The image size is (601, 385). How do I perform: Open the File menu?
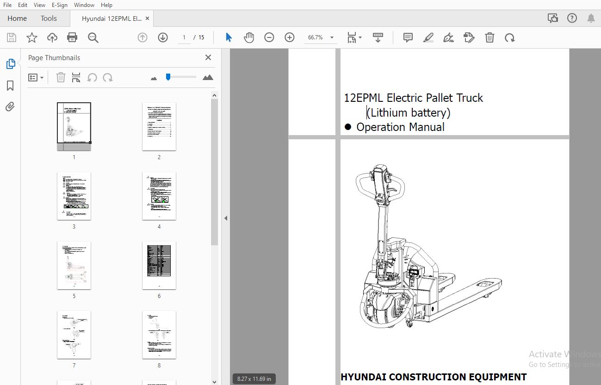click(x=7, y=5)
